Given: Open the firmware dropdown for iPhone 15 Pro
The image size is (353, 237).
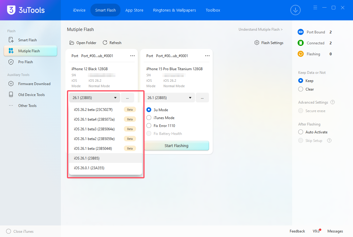Looking at the screenshot, I should (170, 98).
